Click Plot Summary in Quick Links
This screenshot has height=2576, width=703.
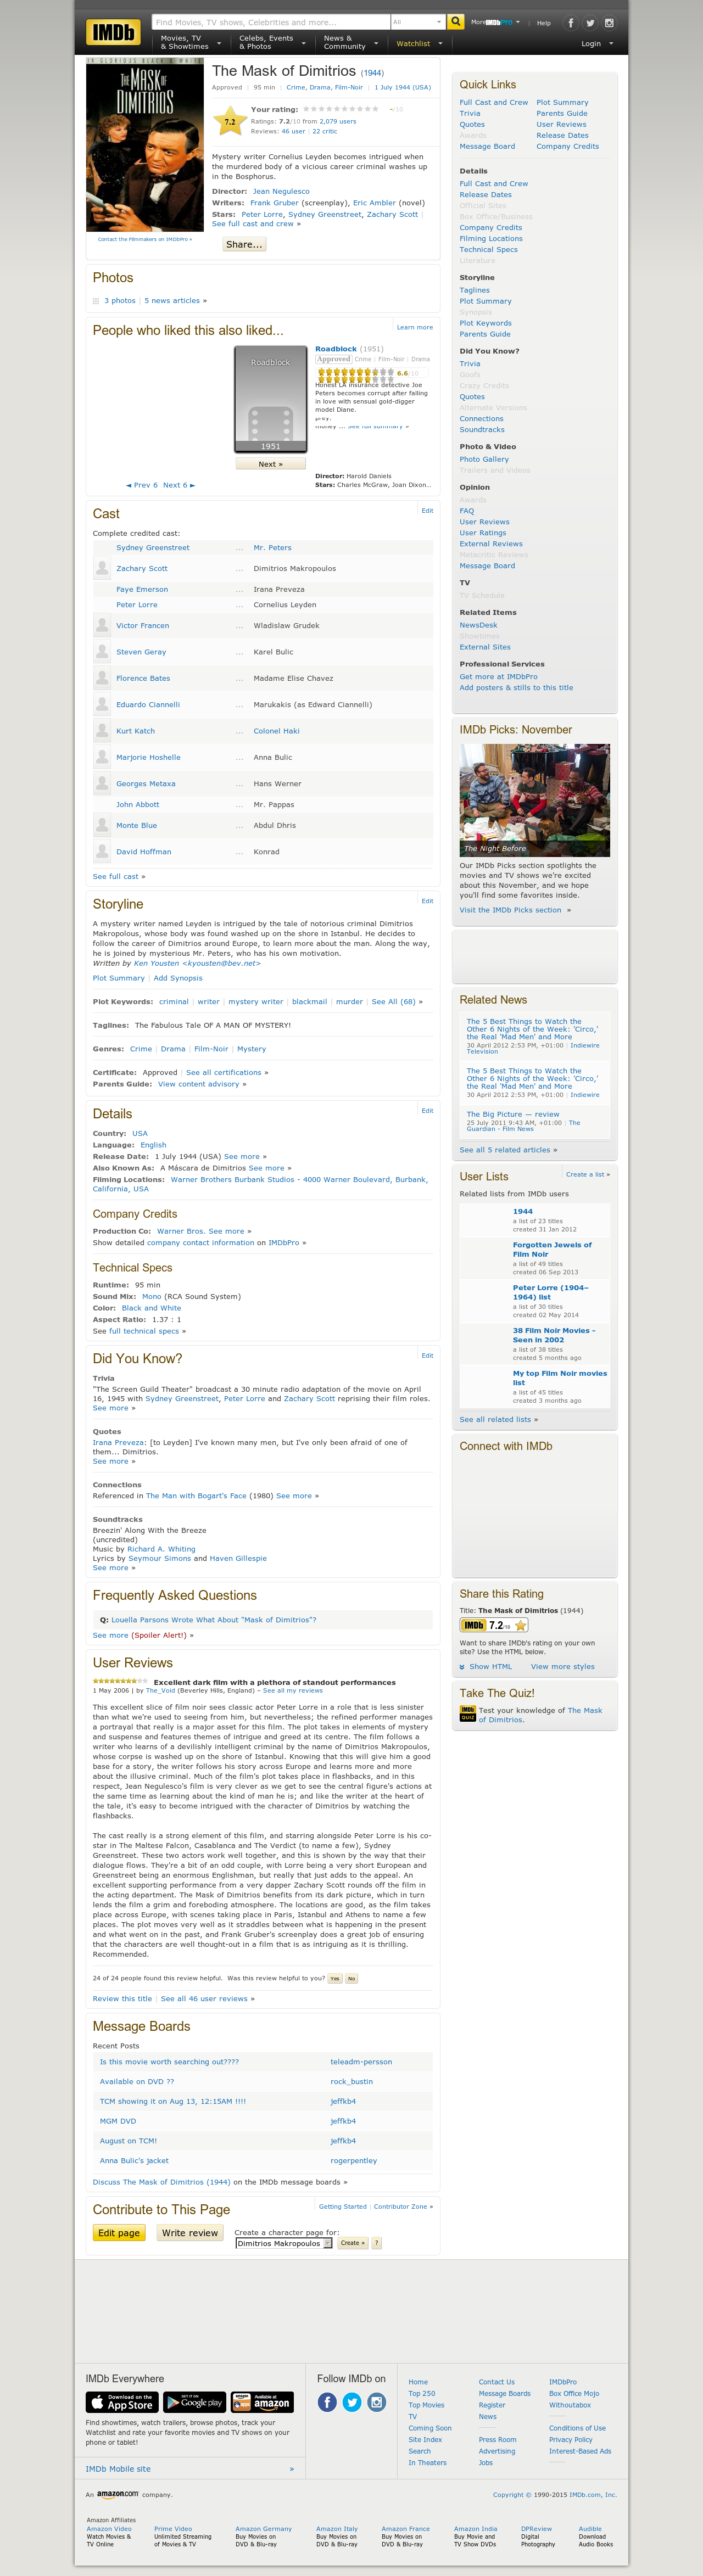562,102
